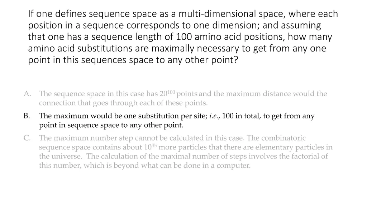Click the answer letter "A." marker
Screen dimensions: 367x206
click(x=28, y=94)
